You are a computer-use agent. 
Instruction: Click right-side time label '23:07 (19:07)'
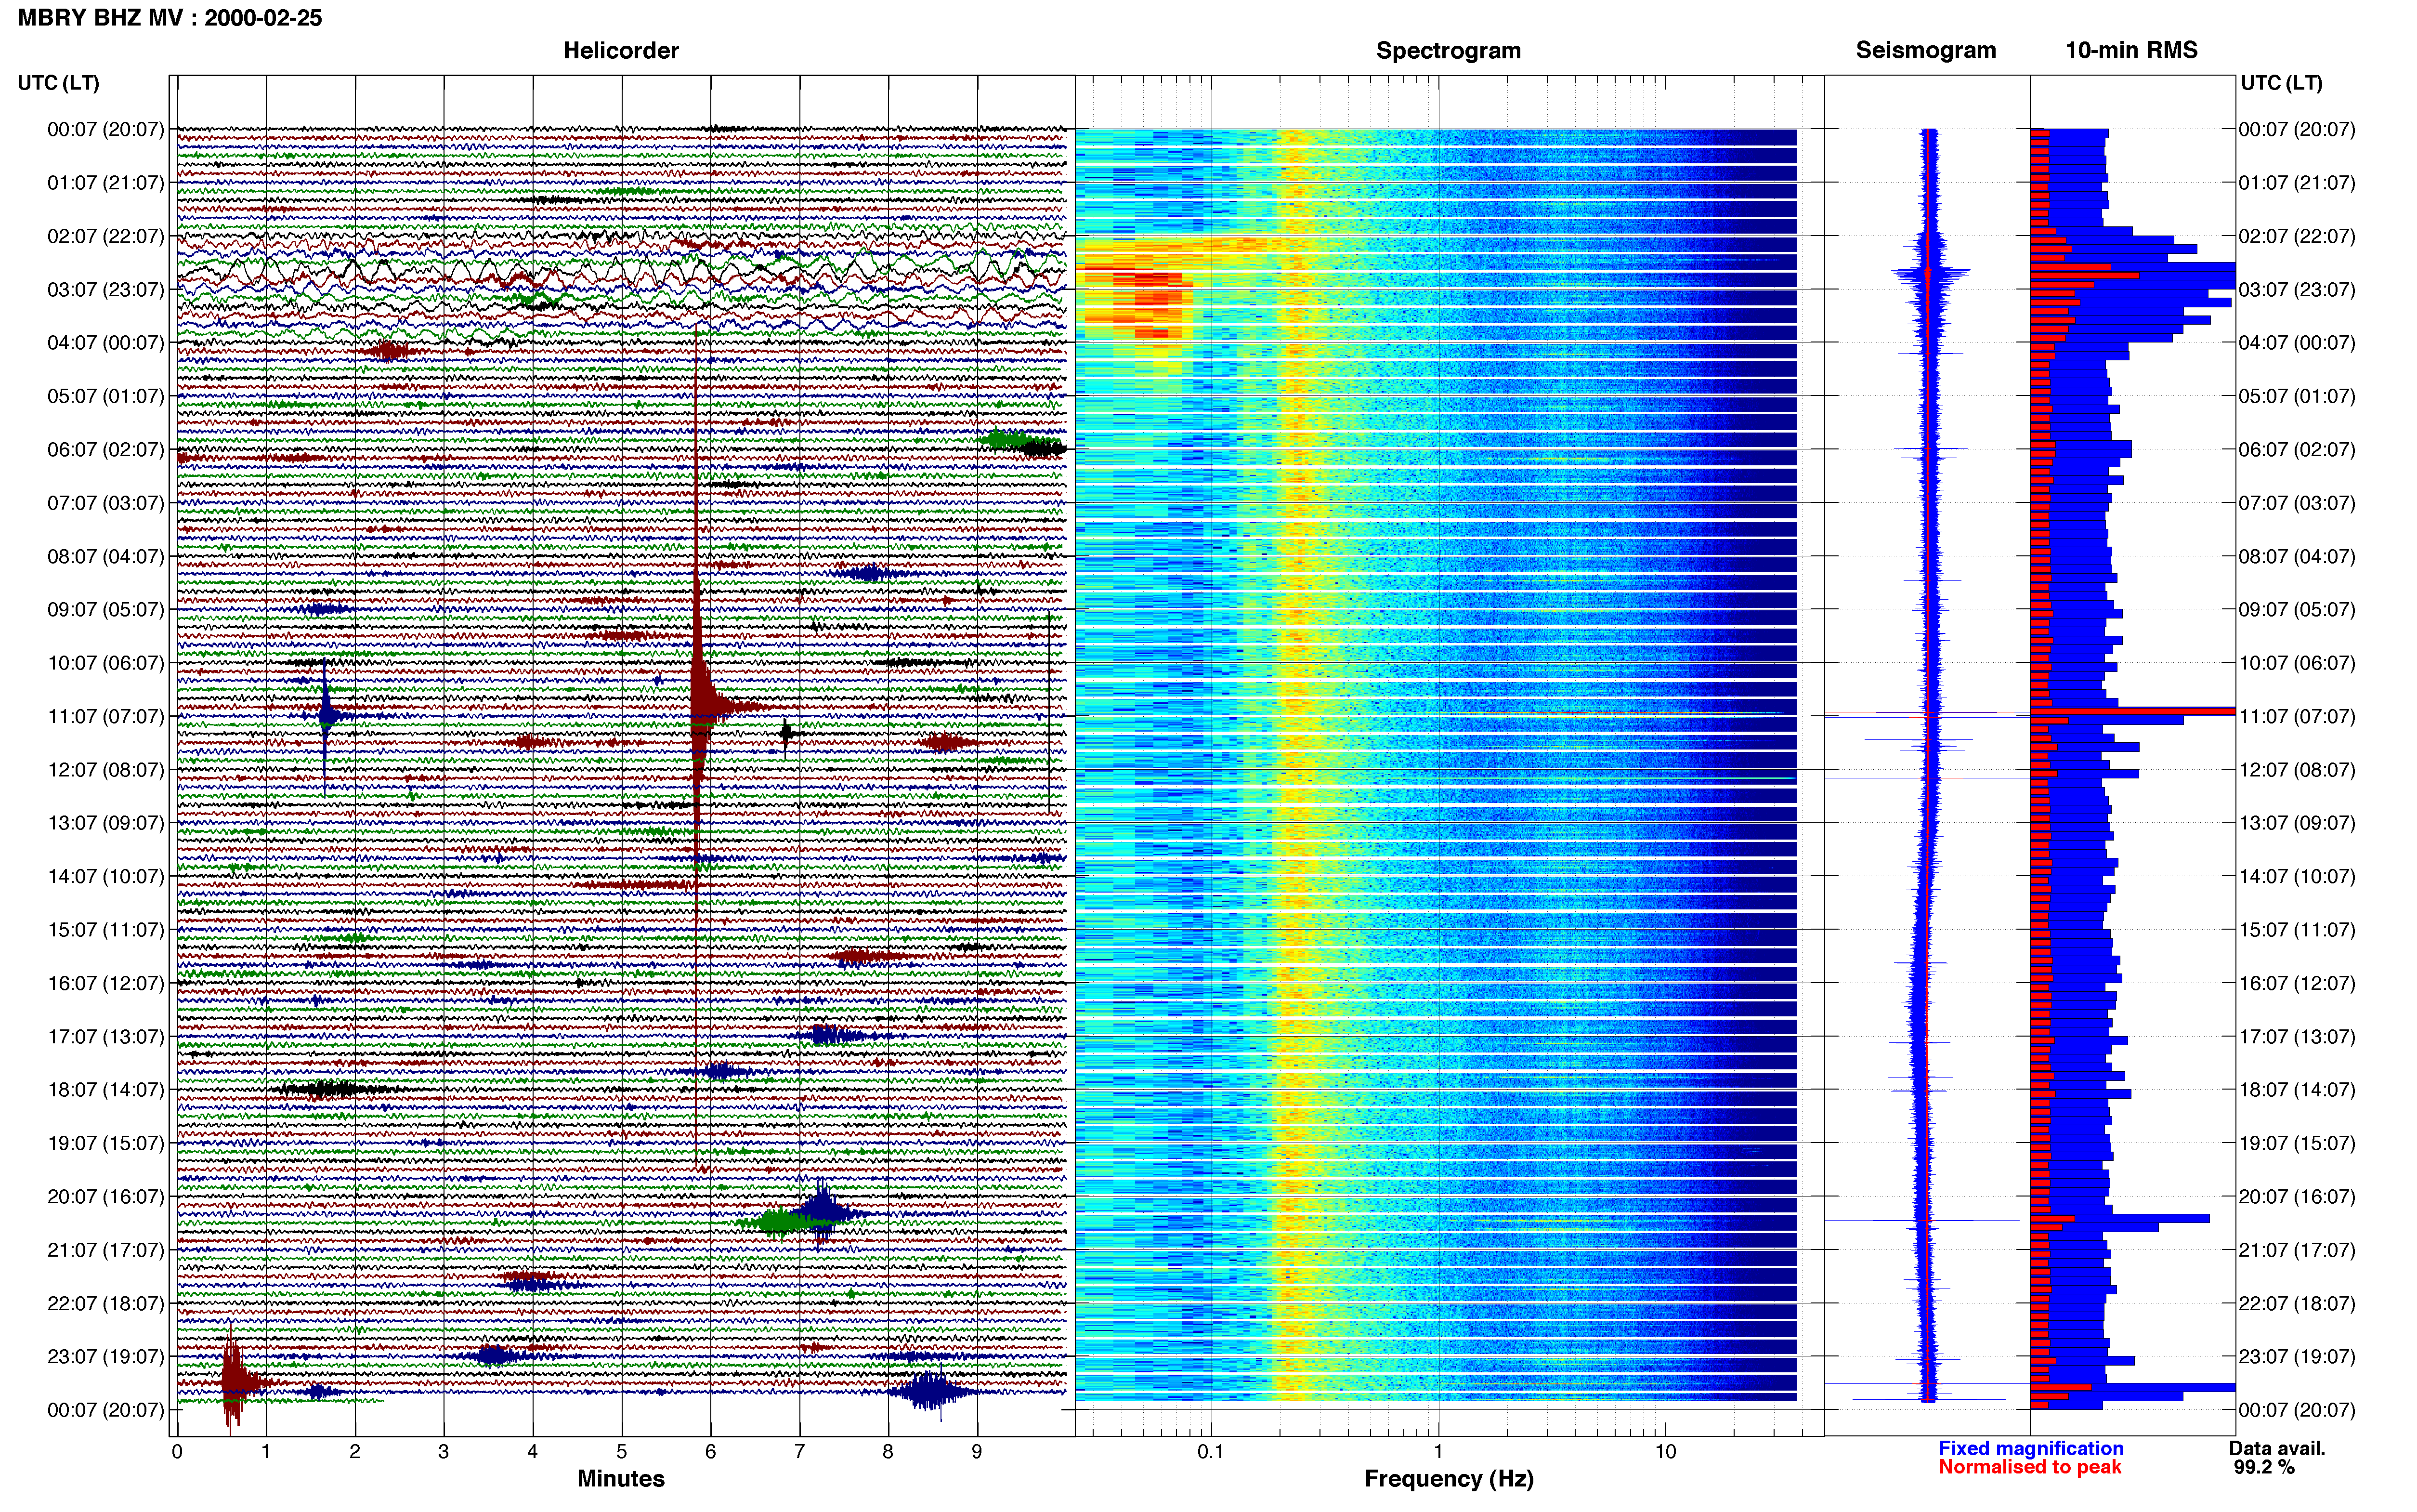[x=2297, y=1356]
